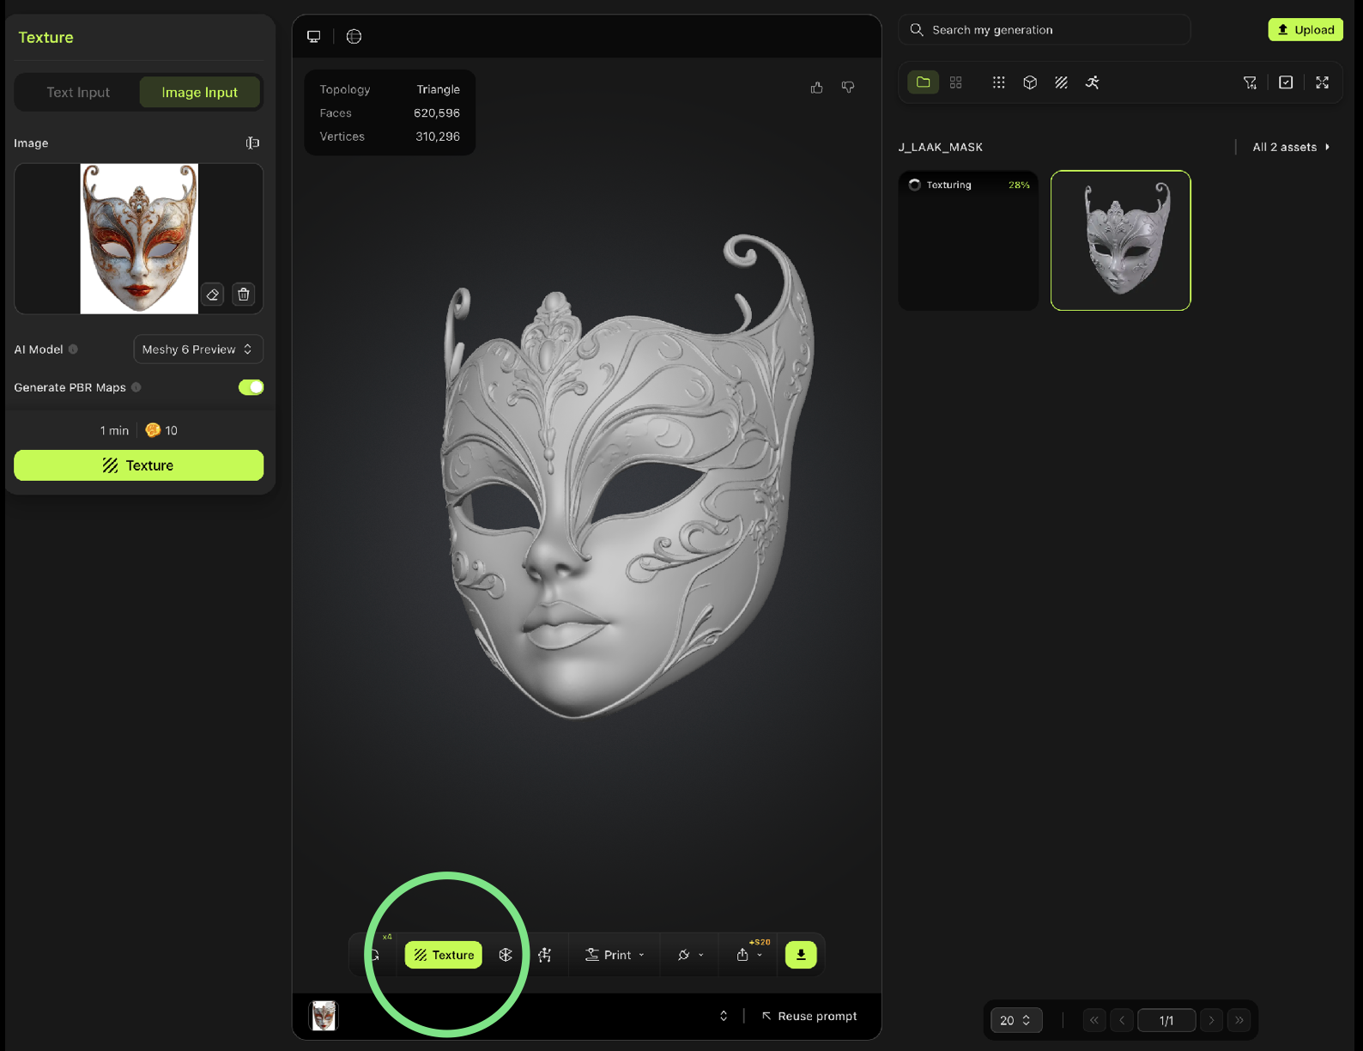
Task: Switch to the grid view icon
Action: 955,82
